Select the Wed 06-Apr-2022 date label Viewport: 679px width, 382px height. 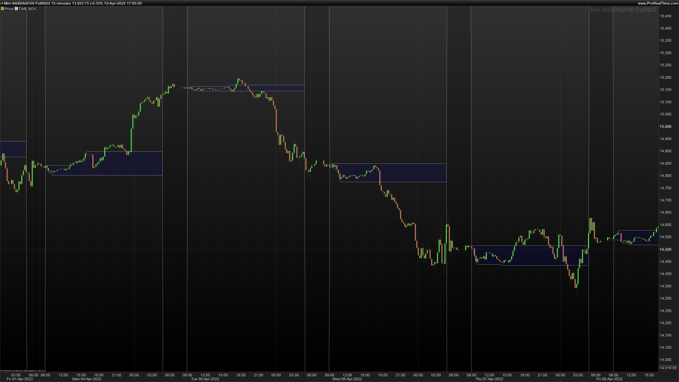tap(347, 379)
